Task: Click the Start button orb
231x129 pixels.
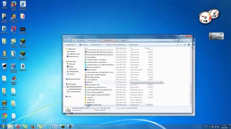Action: click(3, 126)
